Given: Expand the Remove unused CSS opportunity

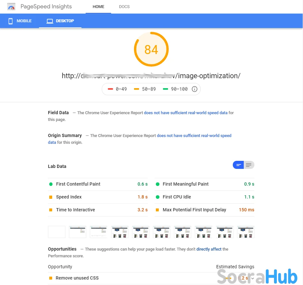Looking at the screenshot, I should pyautogui.click(x=252, y=278).
